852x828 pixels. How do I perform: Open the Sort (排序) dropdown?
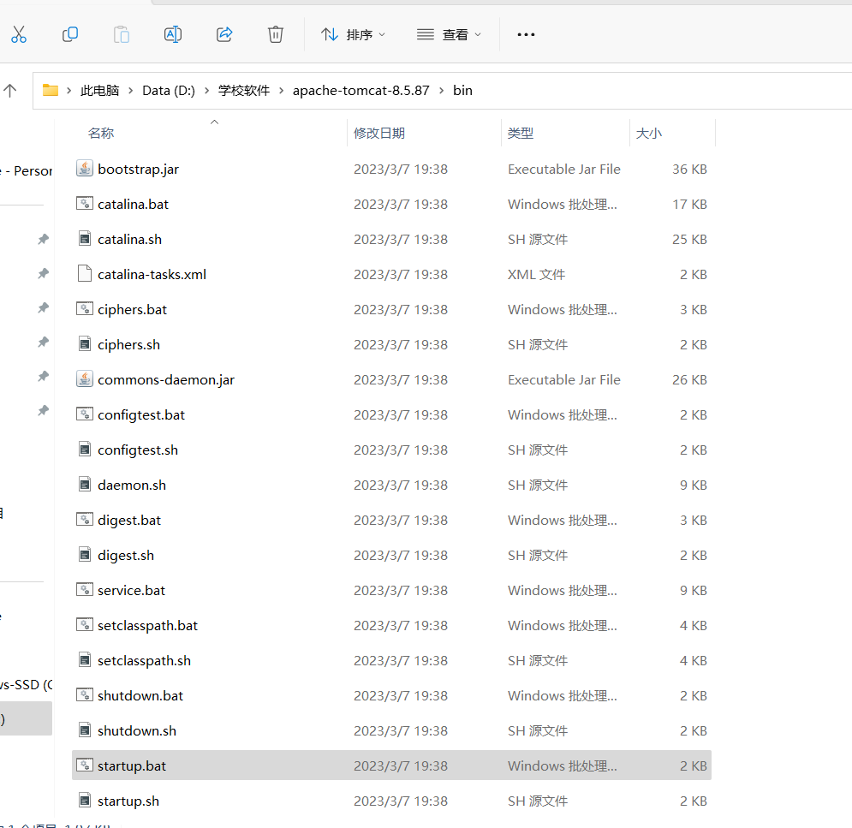[353, 35]
